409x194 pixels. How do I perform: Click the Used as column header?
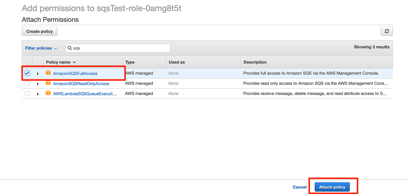click(x=176, y=62)
